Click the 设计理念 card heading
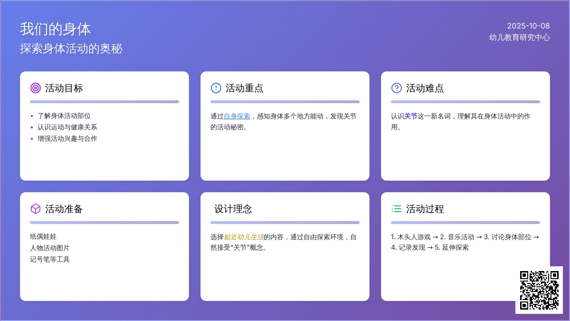This screenshot has width=570, height=321. click(x=233, y=209)
